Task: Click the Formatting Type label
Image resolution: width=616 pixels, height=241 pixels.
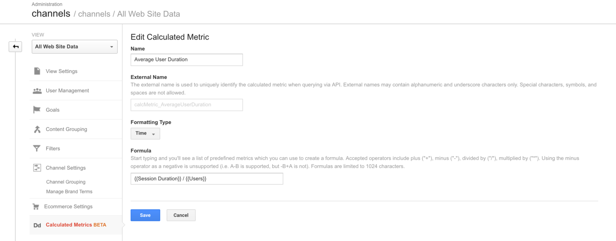Action: (x=151, y=122)
